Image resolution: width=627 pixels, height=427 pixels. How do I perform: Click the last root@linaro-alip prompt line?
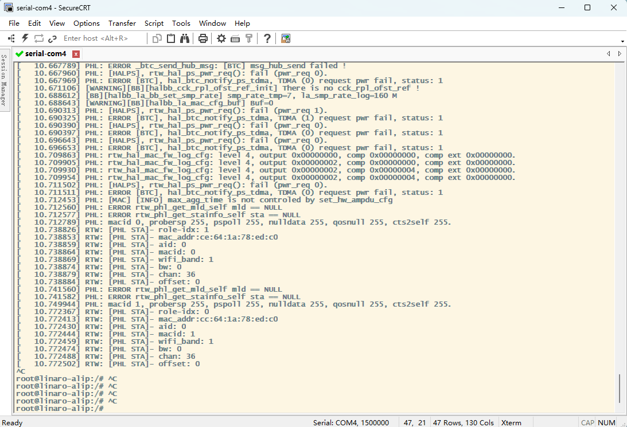(60, 408)
